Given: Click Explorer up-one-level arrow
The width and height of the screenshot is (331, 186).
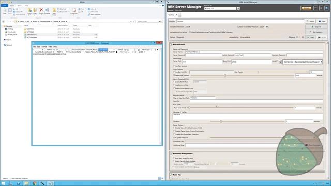Looking at the screenshot, I should [13, 21].
